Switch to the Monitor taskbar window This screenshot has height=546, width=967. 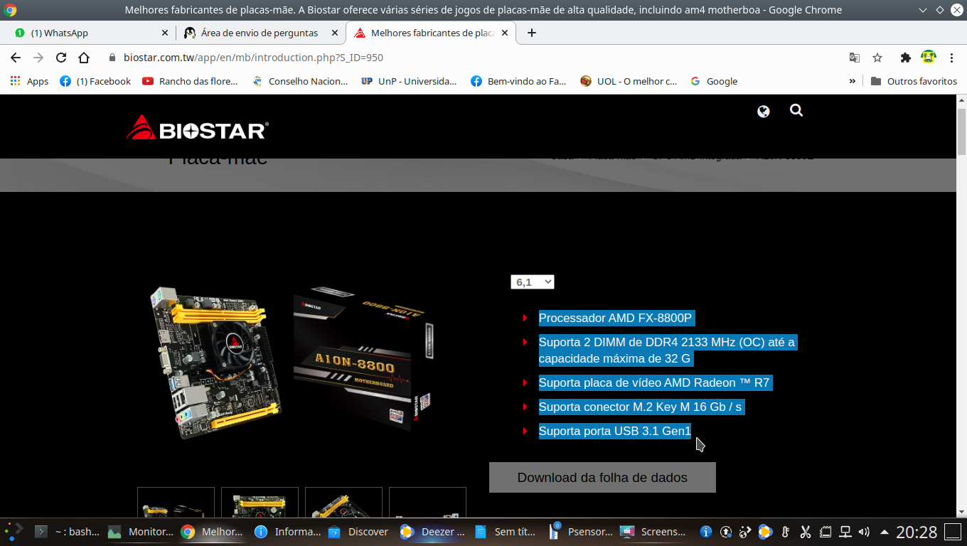141,531
